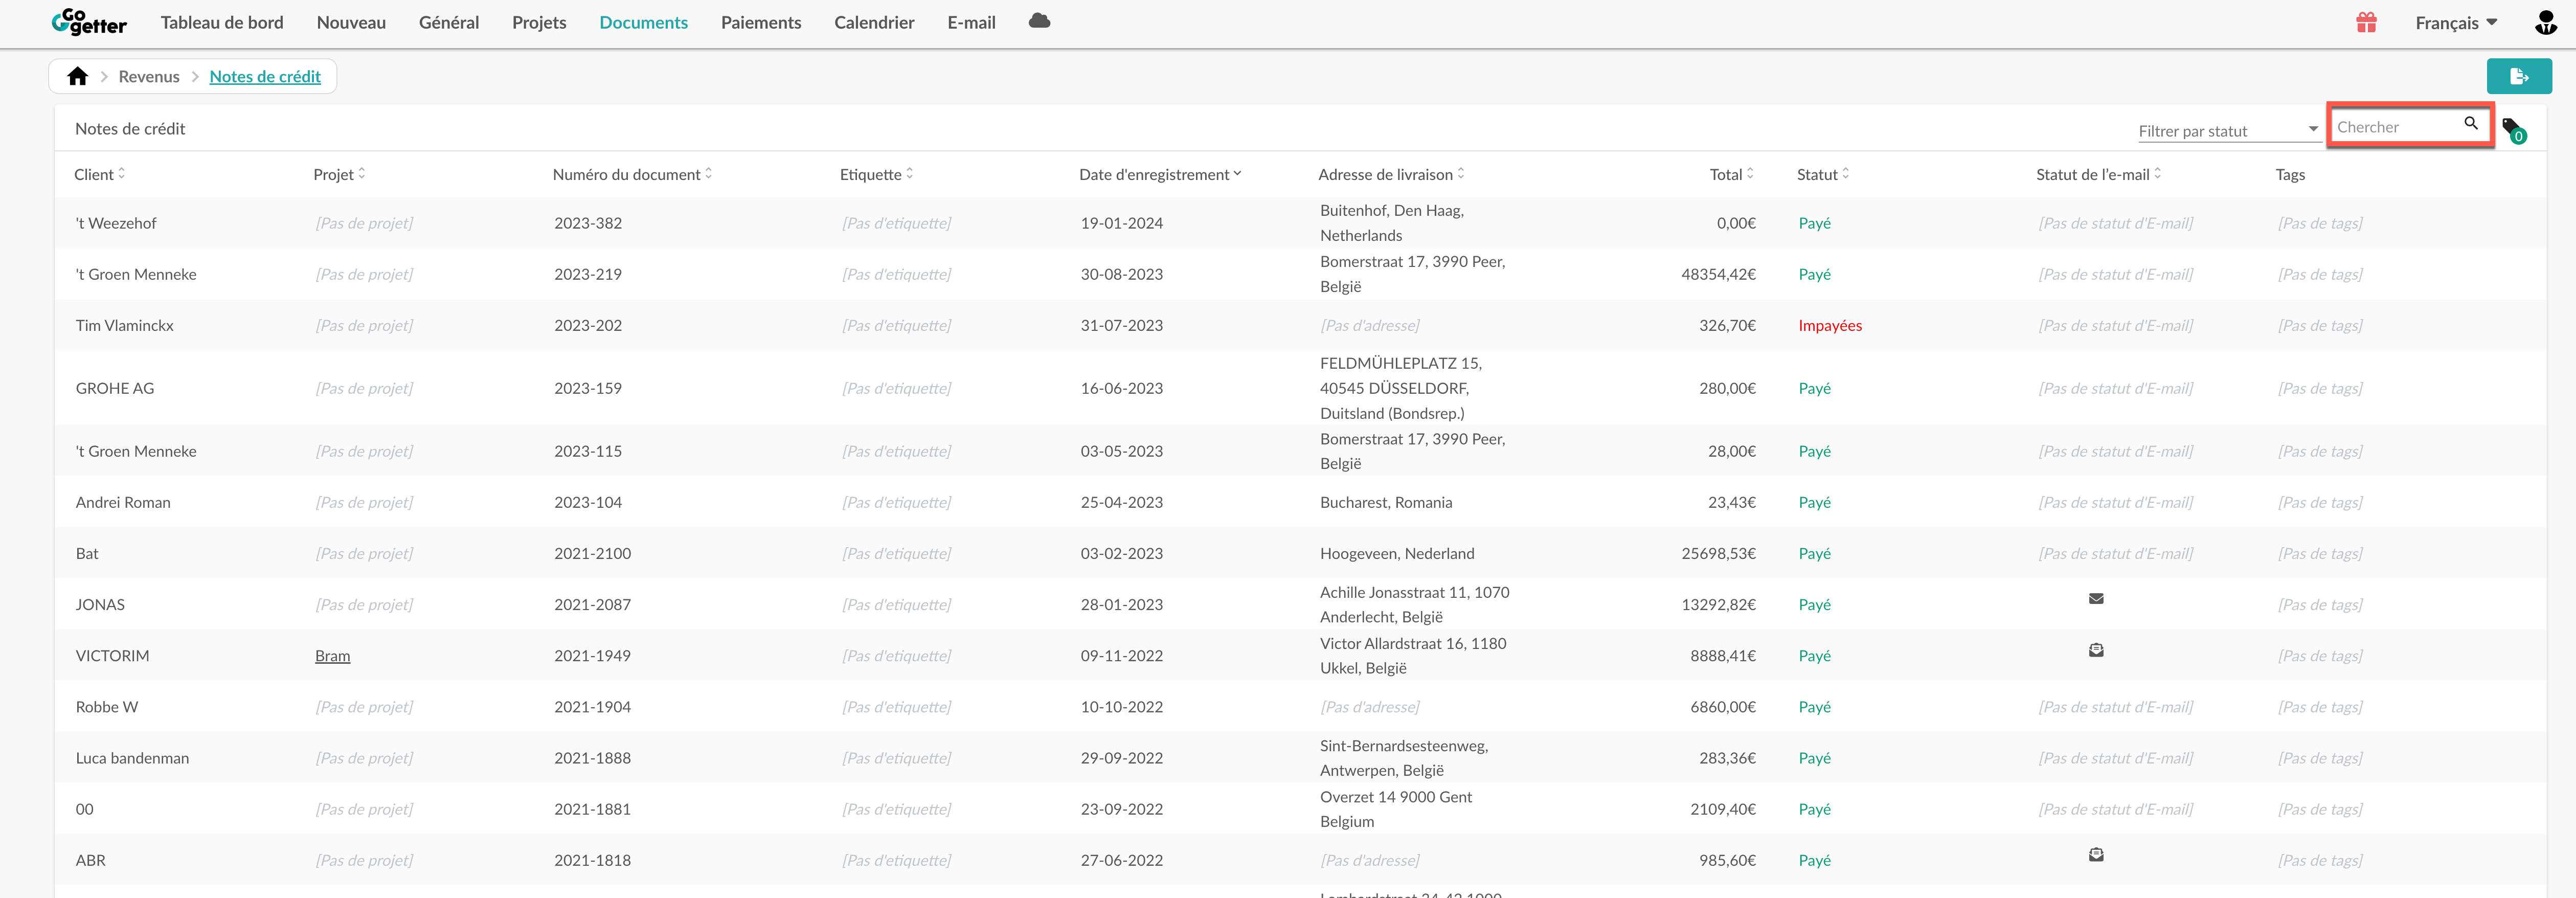Select the JONAS client cell
This screenshot has width=2576, height=898.
tap(100, 604)
